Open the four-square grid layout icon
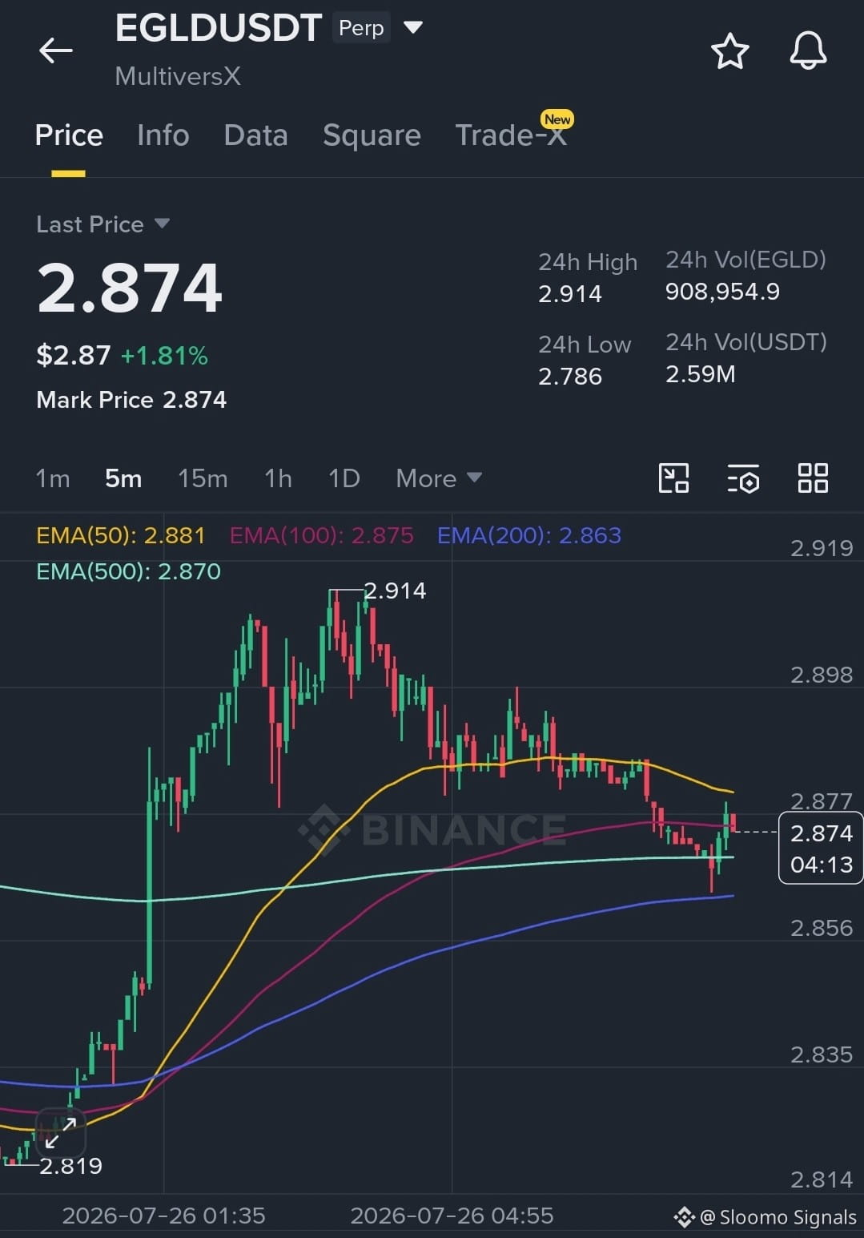Viewport: 864px width, 1238px height. 813,478
